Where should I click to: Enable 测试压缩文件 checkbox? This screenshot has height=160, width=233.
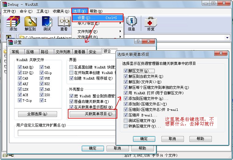coord(126,121)
